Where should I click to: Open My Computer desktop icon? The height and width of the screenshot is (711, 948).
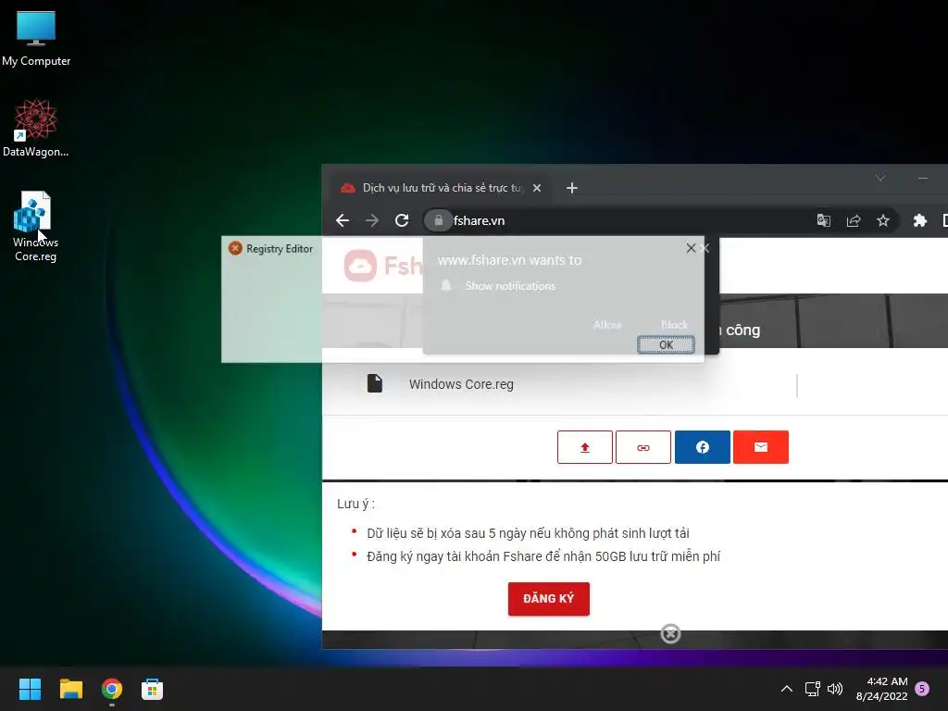[36, 37]
